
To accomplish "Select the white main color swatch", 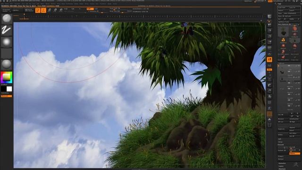I will point(9,89).
